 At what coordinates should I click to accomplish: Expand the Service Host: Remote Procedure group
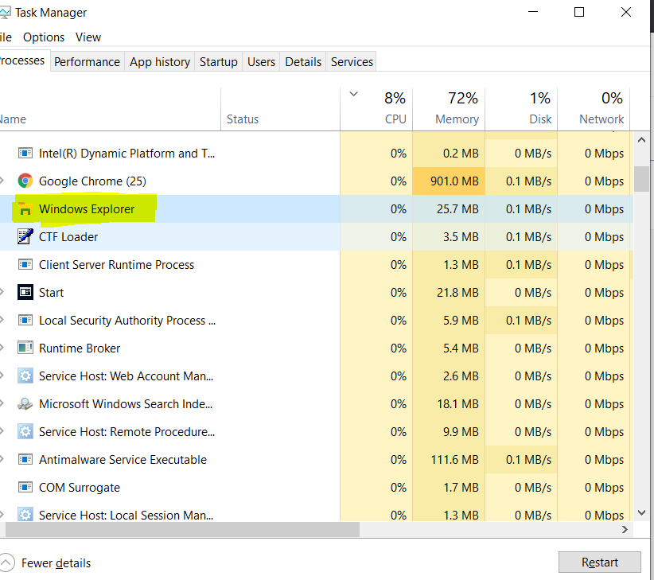2,431
